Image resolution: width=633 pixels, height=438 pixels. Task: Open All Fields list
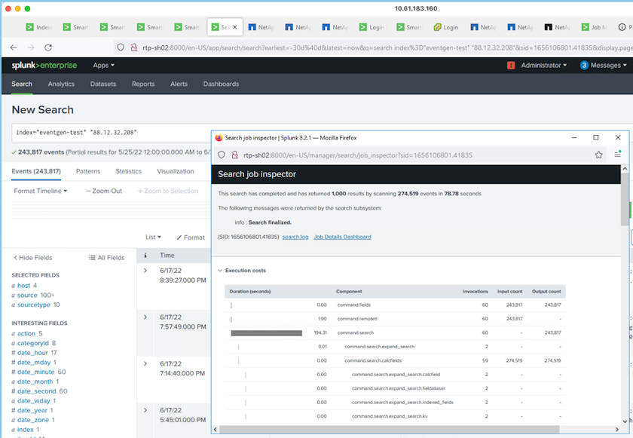click(x=106, y=258)
